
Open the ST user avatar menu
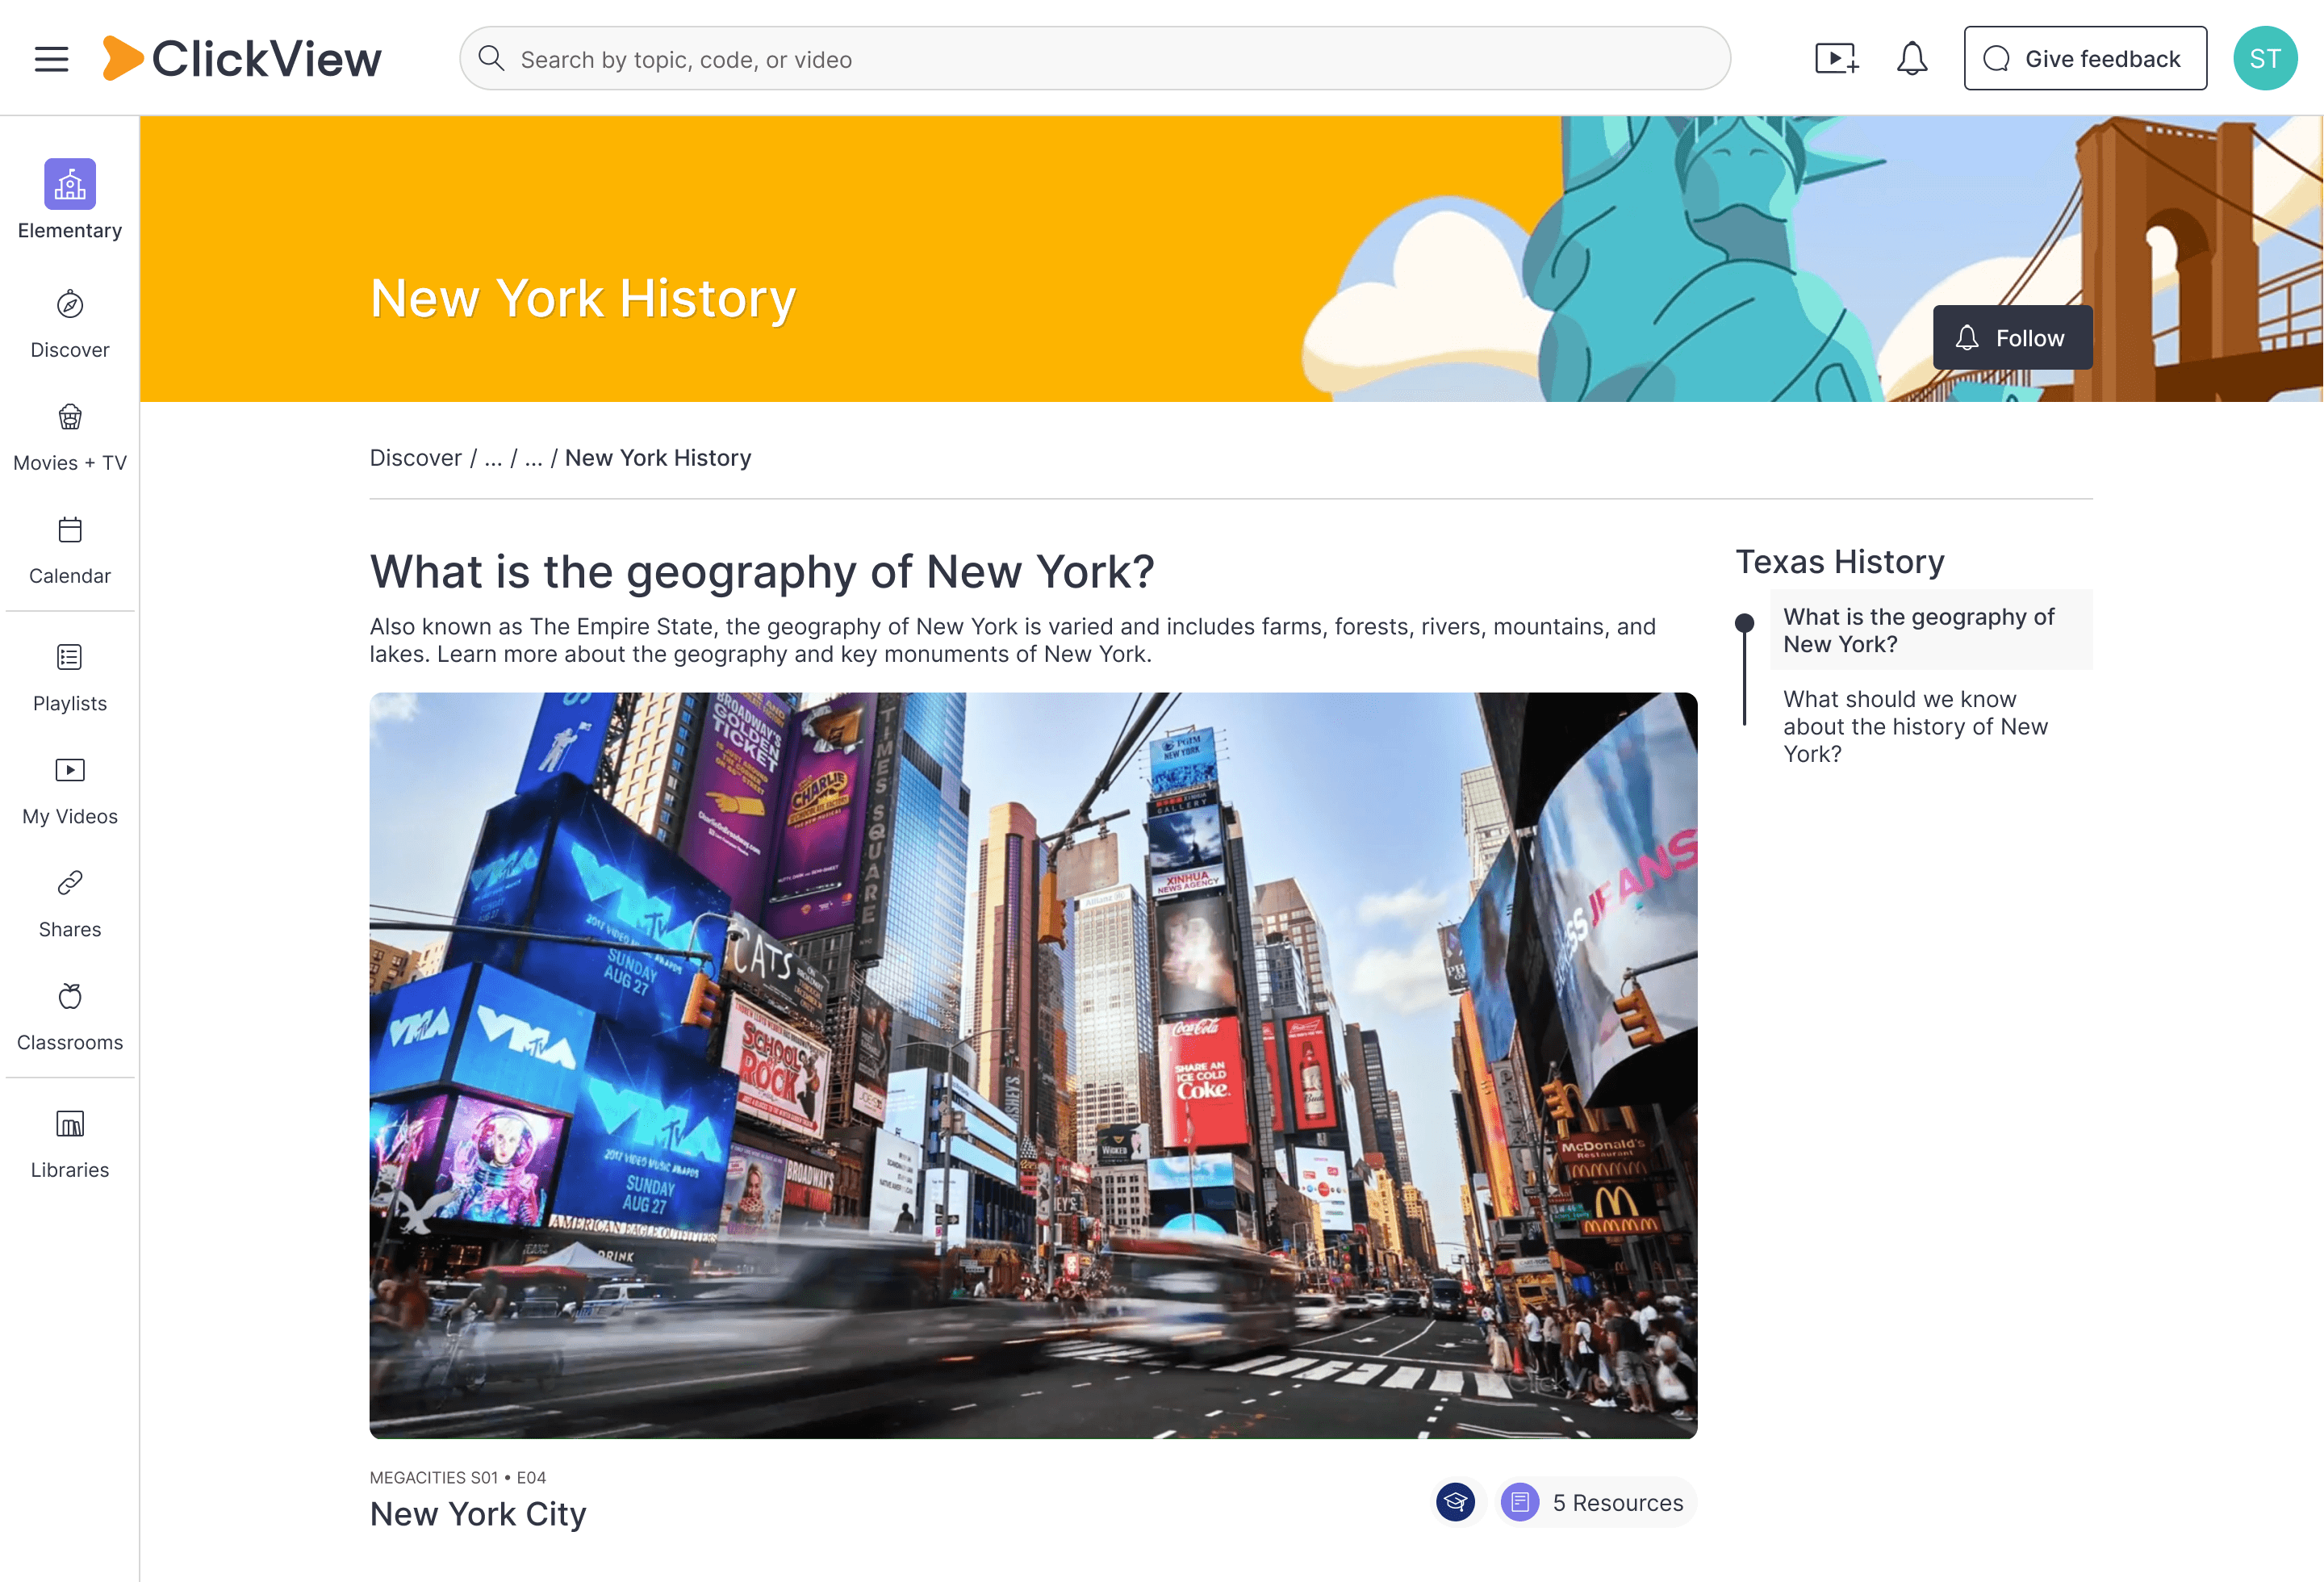[x=2265, y=59]
